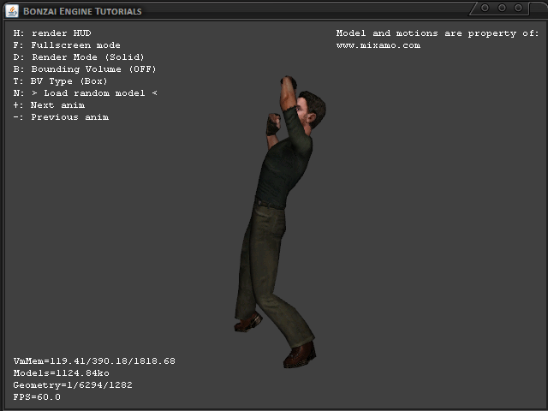Click 'Model and motions are property of:' text
This screenshot has width=548, height=411.
point(438,33)
